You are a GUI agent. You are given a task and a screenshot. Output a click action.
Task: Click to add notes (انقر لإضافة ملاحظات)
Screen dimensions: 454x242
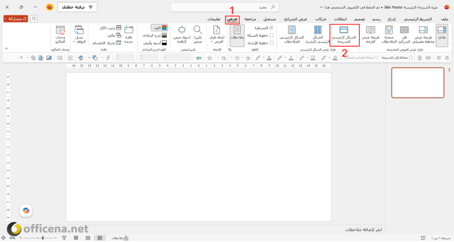pos(363,230)
